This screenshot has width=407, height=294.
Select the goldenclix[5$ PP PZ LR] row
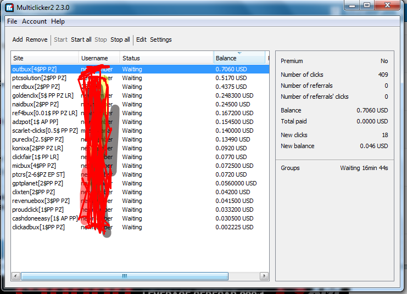(x=140, y=95)
